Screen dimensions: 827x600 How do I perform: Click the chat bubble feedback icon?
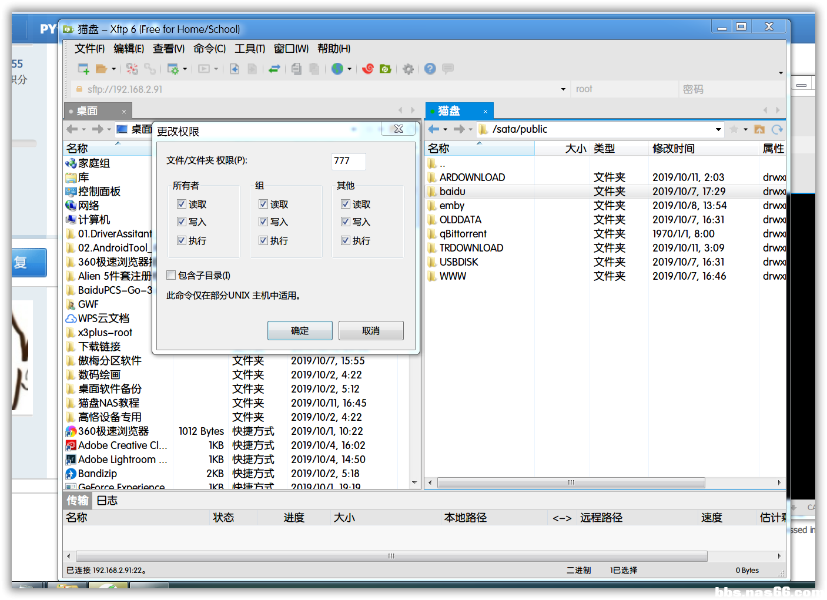[448, 69]
